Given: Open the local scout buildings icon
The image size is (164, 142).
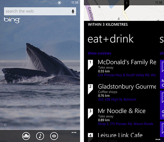Looking at the screenshot, I should click(26, 136).
